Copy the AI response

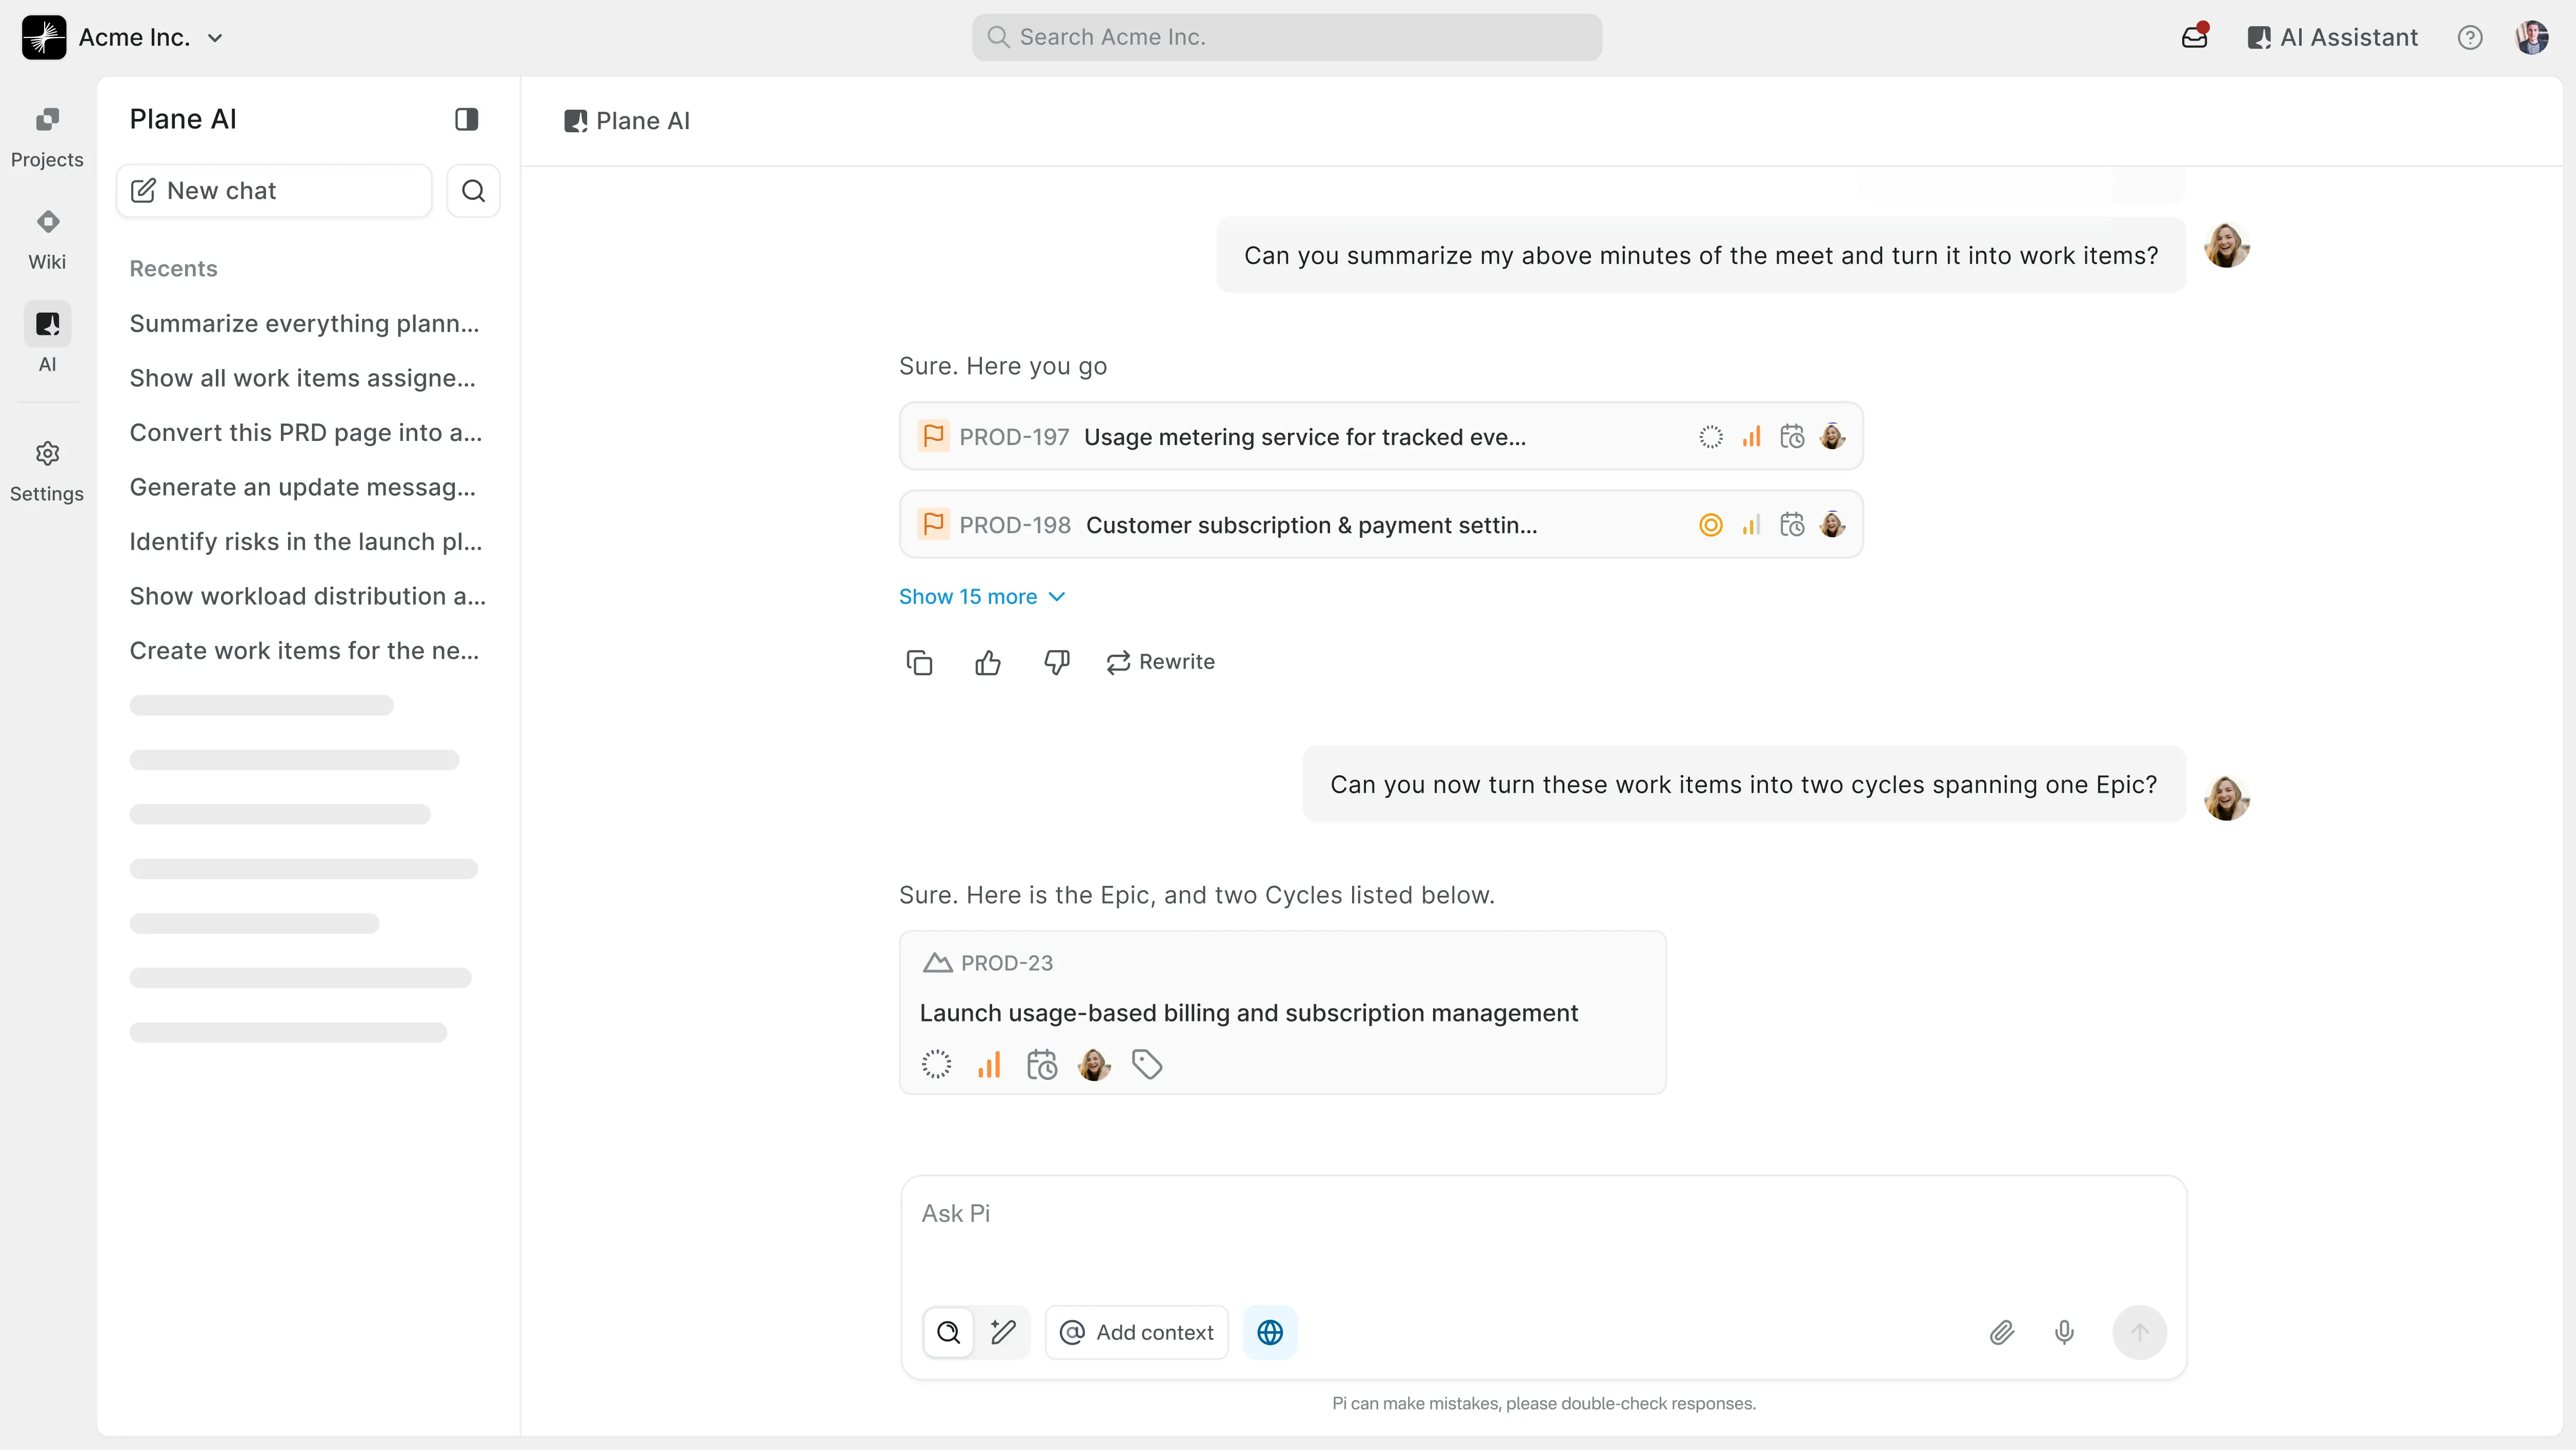[x=919, y=662]
